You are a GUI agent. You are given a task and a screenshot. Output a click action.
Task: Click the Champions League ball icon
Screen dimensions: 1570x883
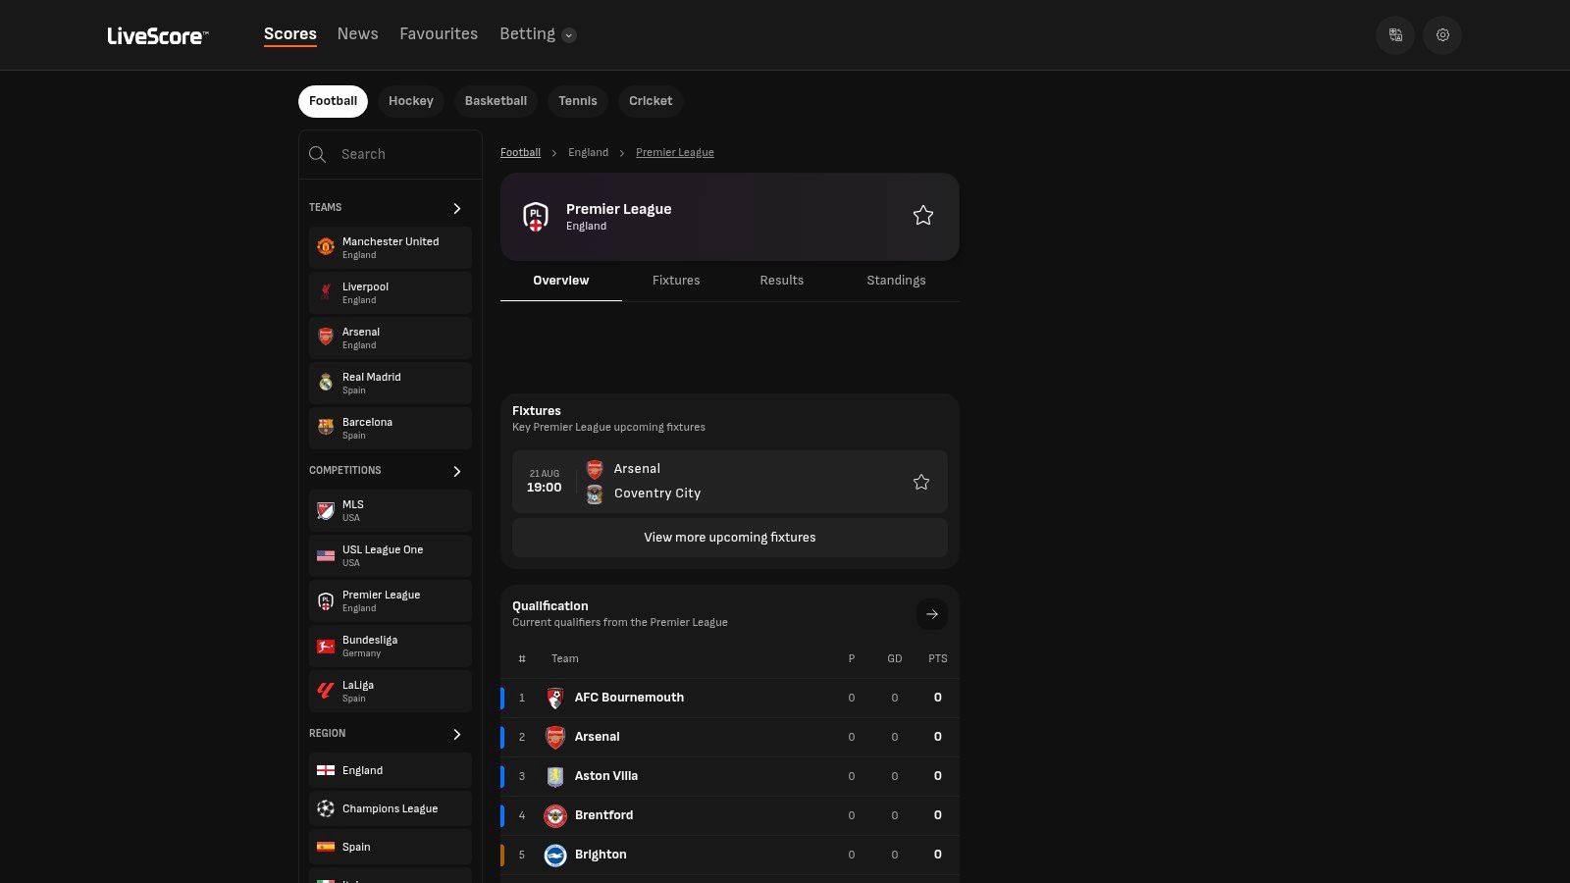(326, 808)
